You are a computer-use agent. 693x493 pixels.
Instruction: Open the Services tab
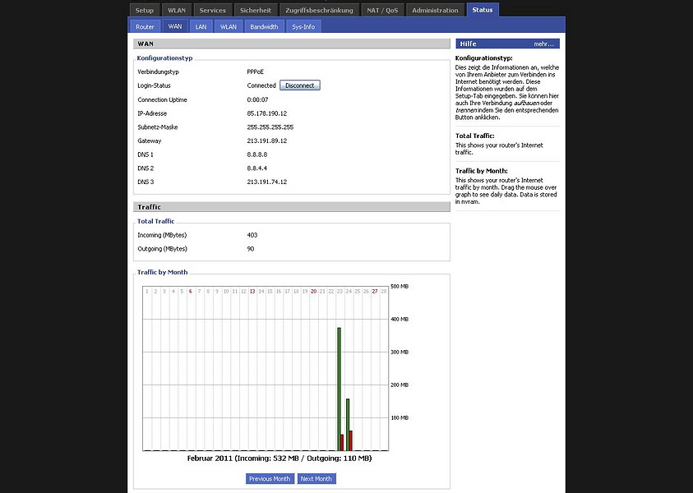point(212,11)
